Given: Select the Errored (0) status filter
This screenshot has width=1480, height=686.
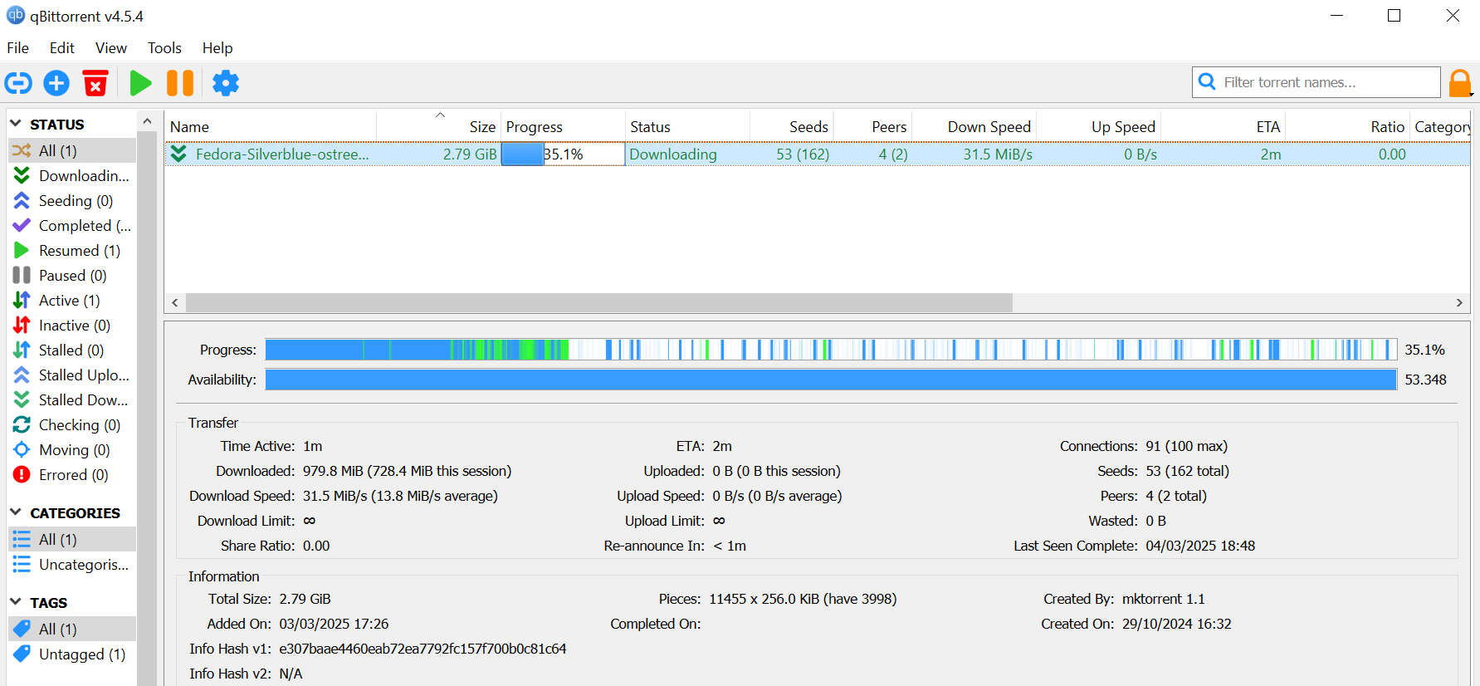Looking at the screenshot, I should 72,474.
